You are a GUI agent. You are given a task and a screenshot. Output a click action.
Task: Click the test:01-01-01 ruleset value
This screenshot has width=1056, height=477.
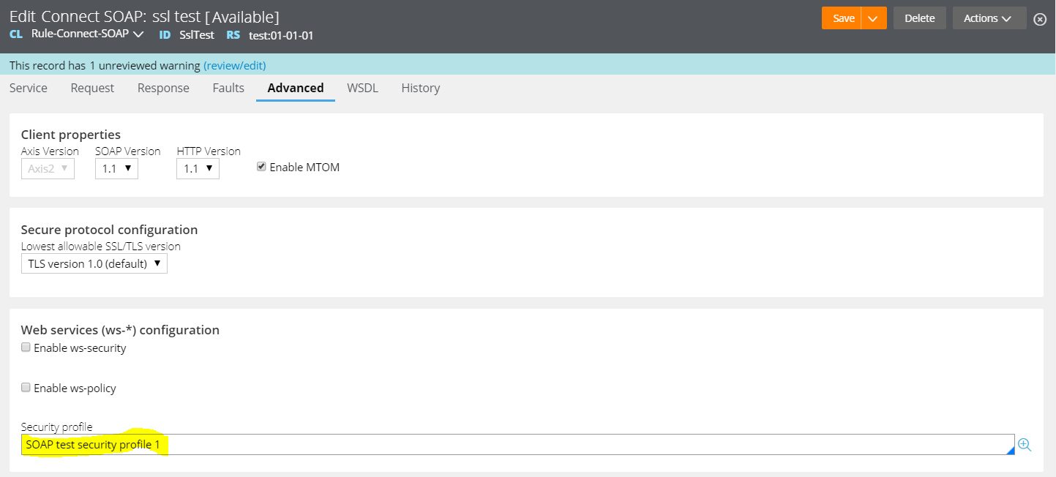(x=281, y=35)
